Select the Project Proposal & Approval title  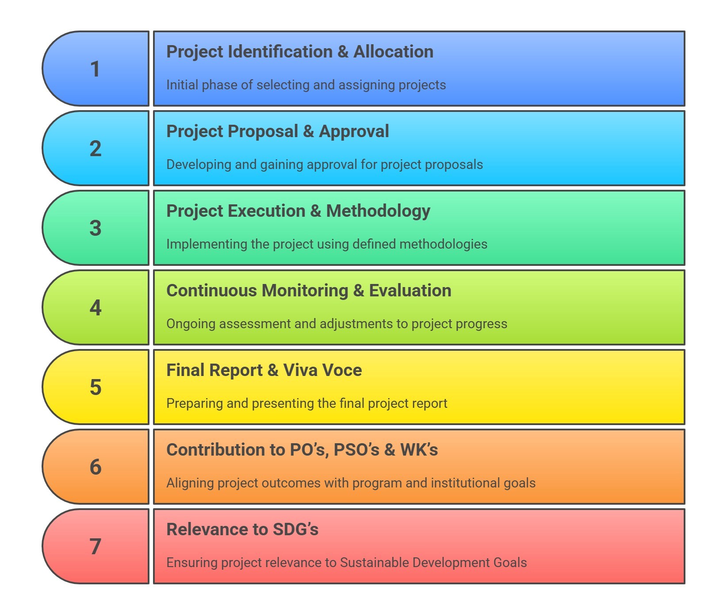[x=277, y=131]
